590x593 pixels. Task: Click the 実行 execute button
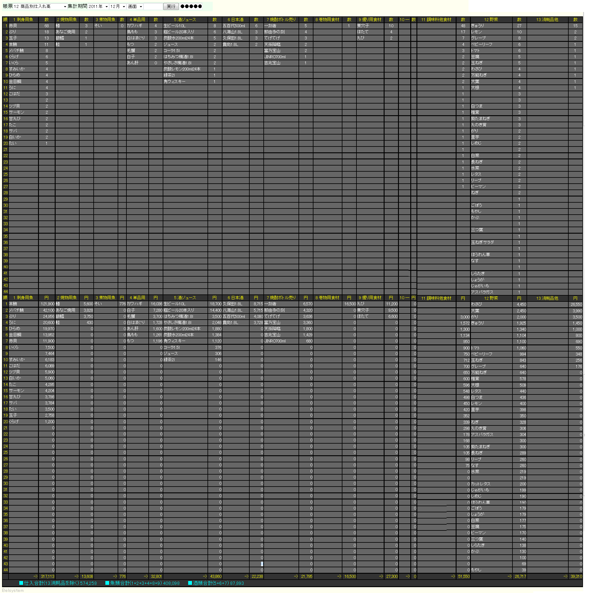click(171, 6)
